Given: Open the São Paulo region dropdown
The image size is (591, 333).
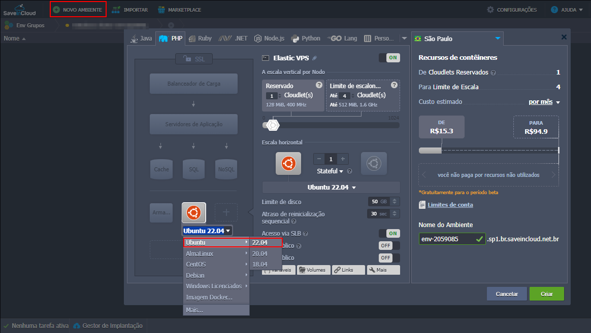Looking at the screenshot, I should [457, 39].
